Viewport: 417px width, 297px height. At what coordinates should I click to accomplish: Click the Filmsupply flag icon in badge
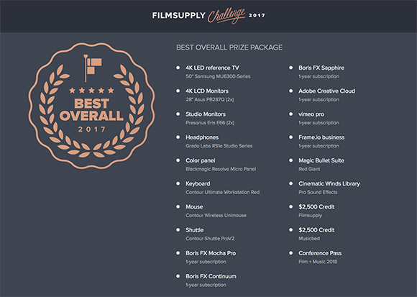(x=92, y=68)
